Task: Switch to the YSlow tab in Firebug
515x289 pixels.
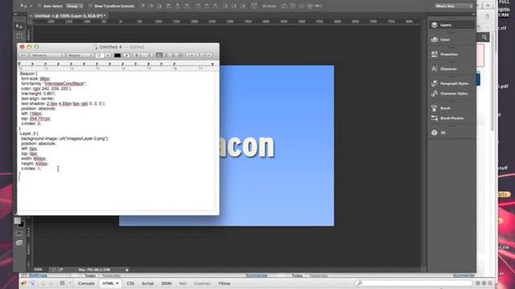Action: coord(224,283)
